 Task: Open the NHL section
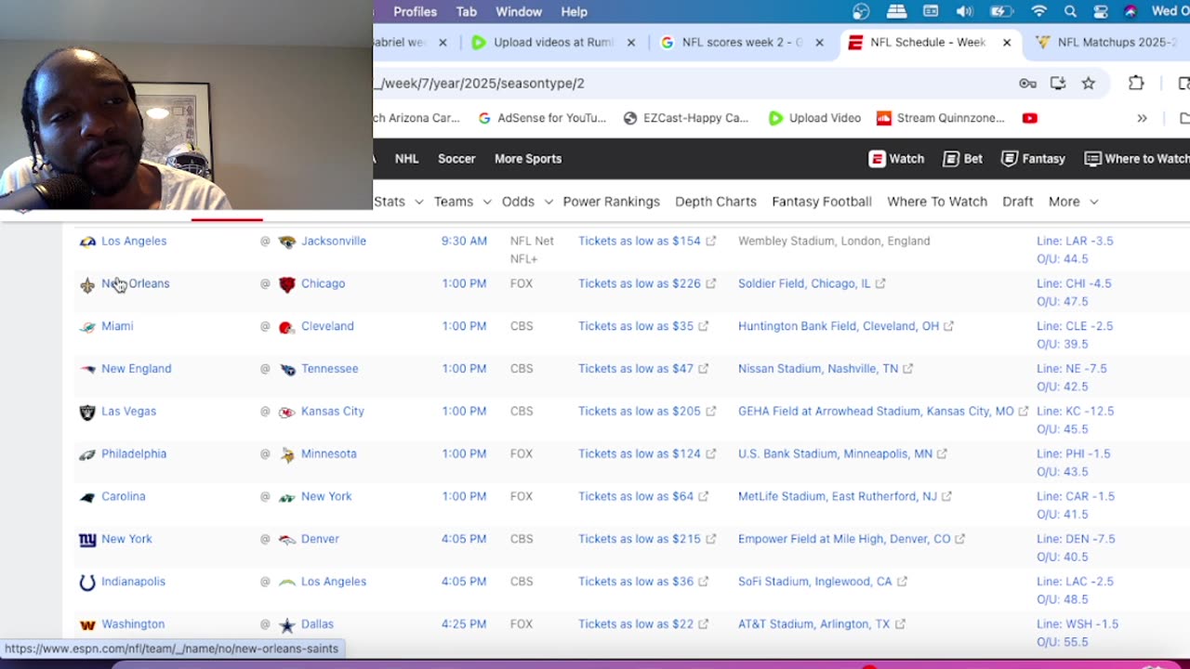tap(406, 159)
